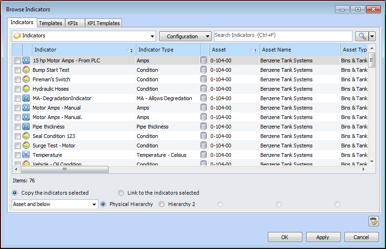Select the Seal Condition 123 row text
Image resolution: width=386 pixels, height=249 pixels.
click(x=54, y=136)
